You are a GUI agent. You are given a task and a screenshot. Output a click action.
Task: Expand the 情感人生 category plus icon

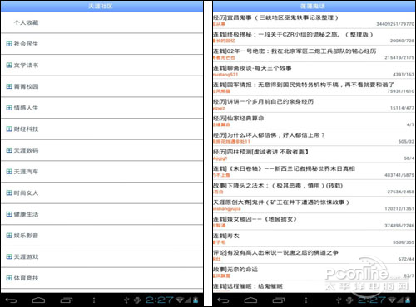[x=9, y=108]
